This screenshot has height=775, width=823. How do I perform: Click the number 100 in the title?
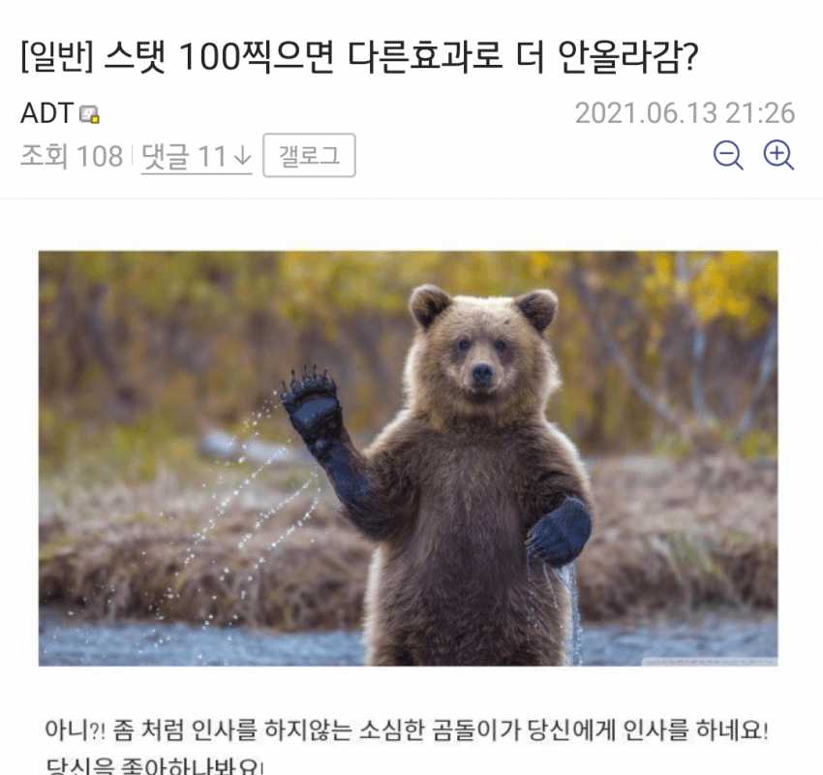pos(209,57)
